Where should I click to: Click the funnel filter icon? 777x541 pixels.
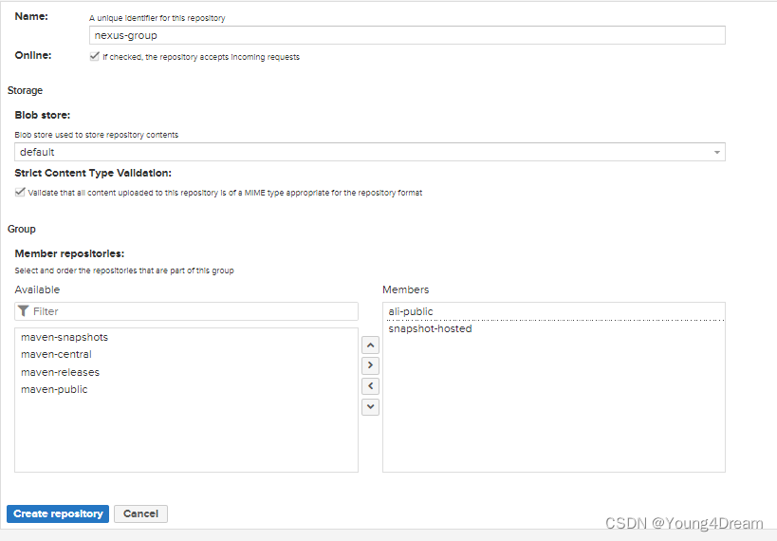click(x=23, y=311)
